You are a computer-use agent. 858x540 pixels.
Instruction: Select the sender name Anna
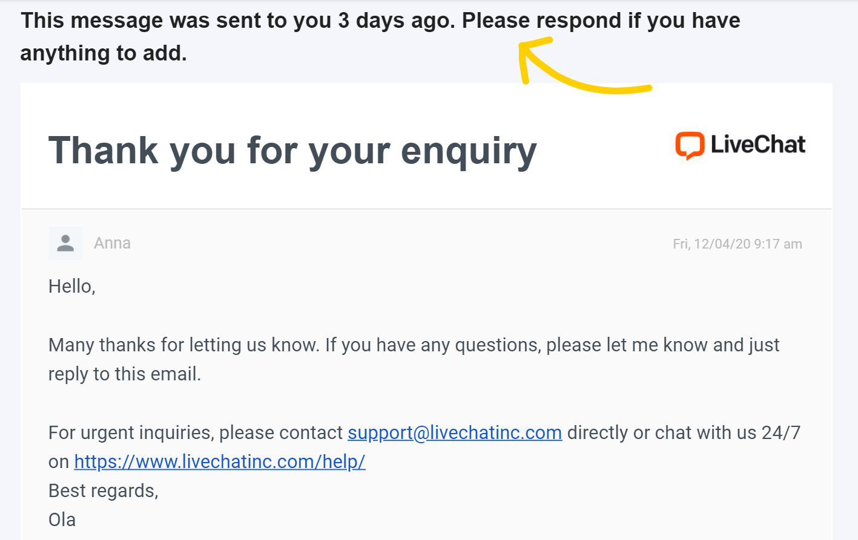tap(112, 243)
